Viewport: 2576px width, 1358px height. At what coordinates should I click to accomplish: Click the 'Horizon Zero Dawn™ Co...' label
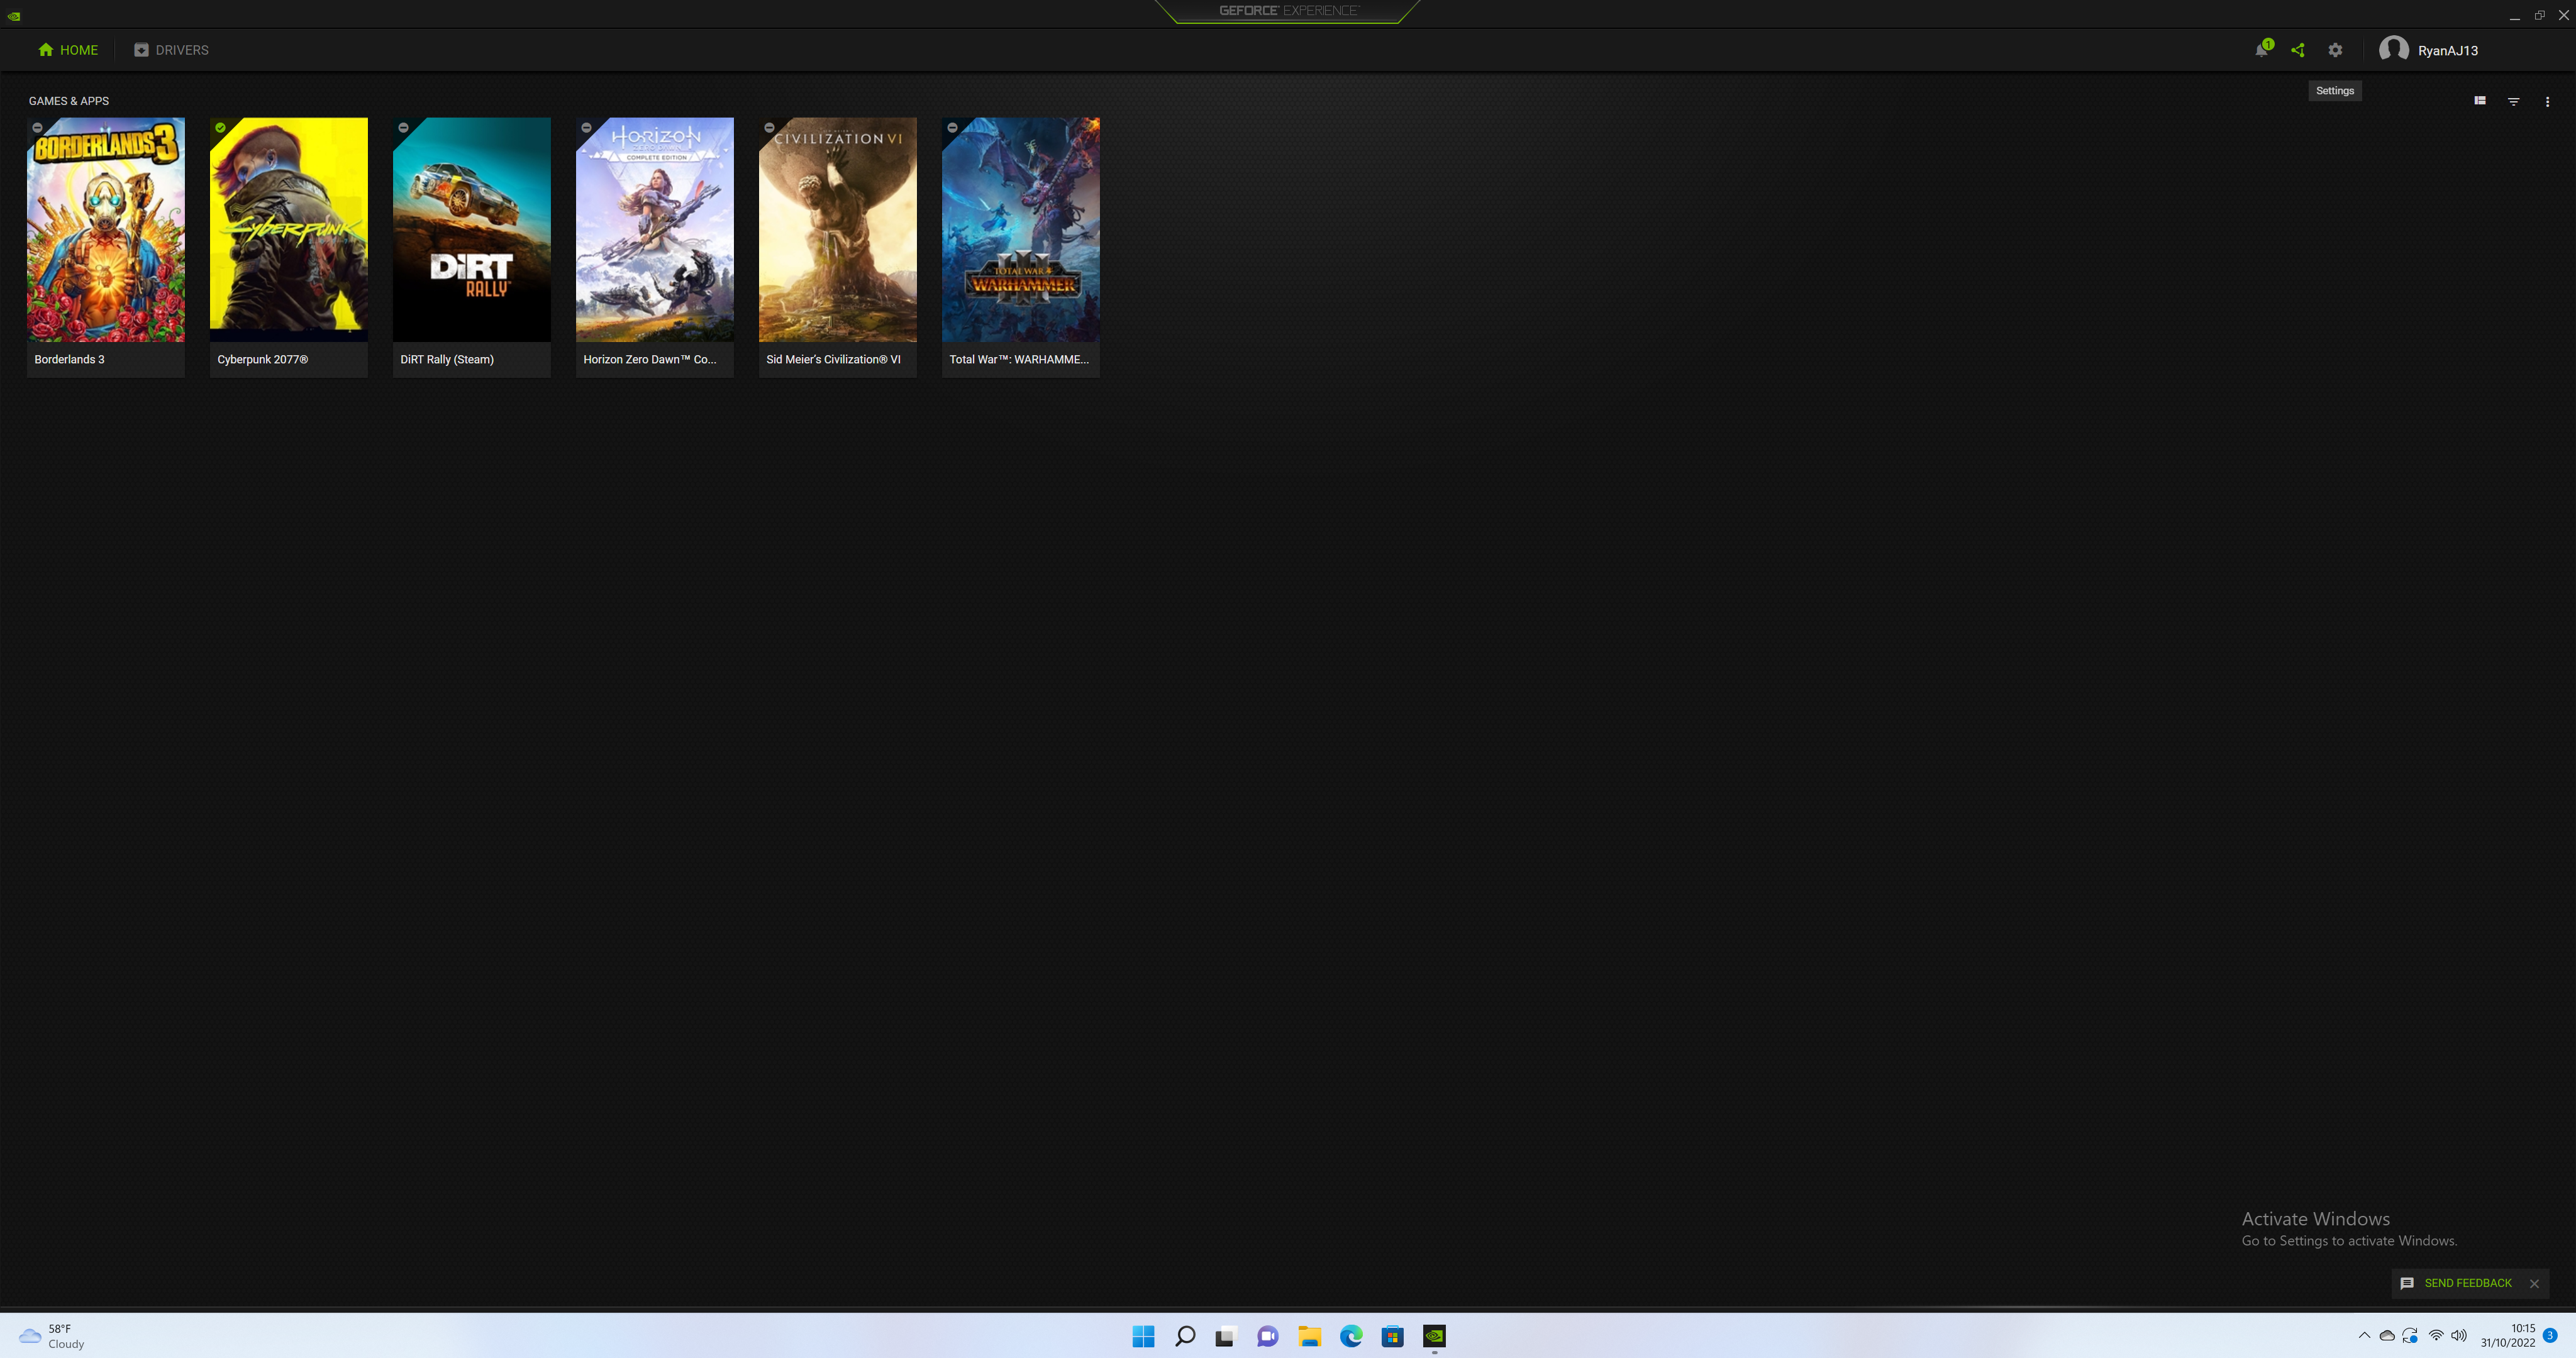tap(650, 359)
